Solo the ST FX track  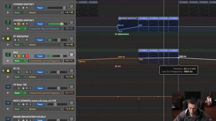tap(19, 72)
